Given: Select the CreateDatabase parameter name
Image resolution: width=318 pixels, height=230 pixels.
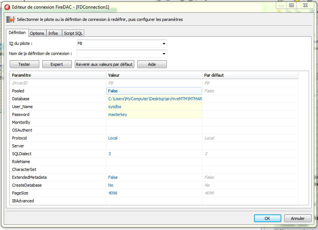Looking at the screenshot, I should (27, 185).
